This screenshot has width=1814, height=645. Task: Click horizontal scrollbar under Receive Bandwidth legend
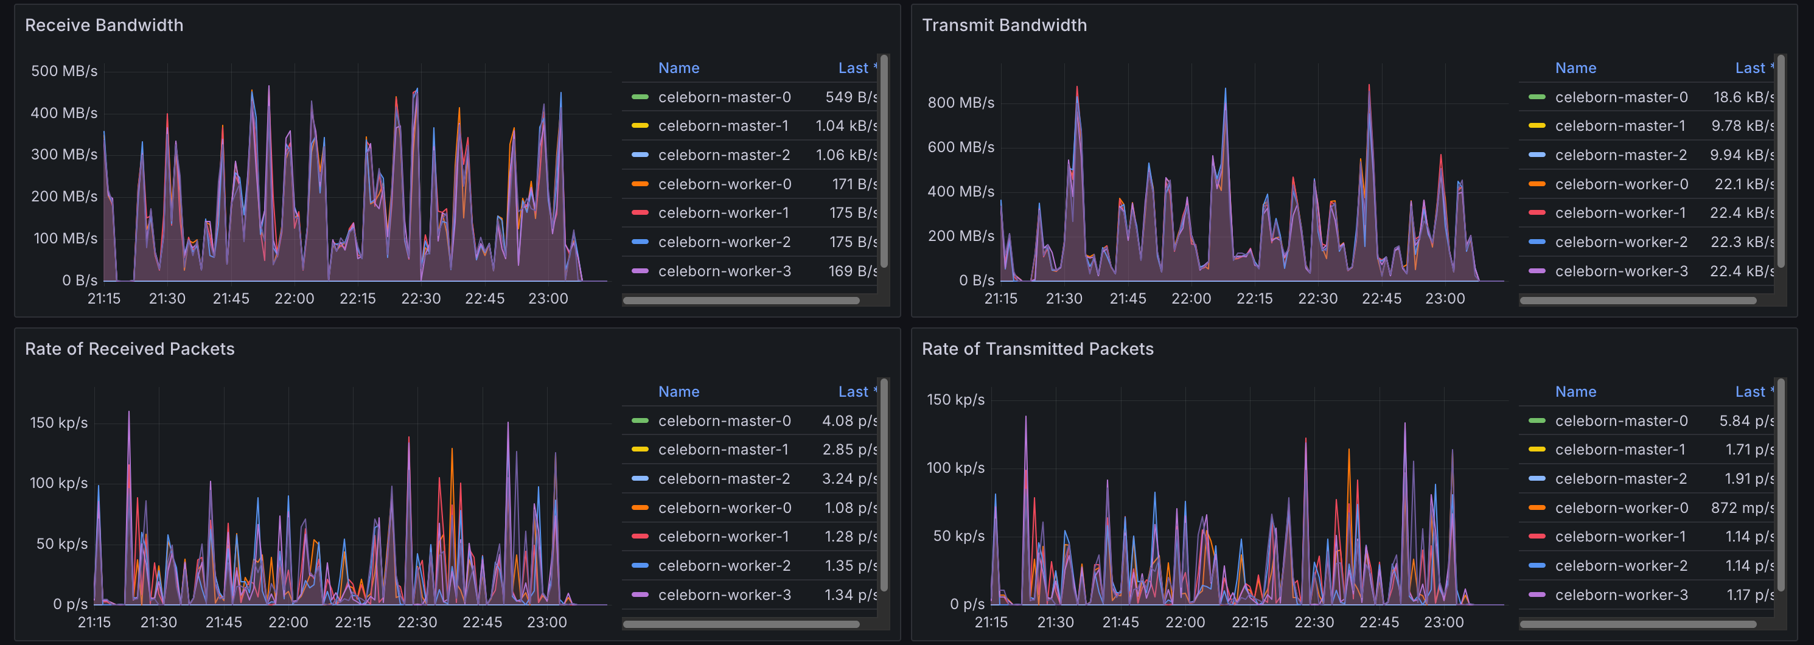point(741,301)
